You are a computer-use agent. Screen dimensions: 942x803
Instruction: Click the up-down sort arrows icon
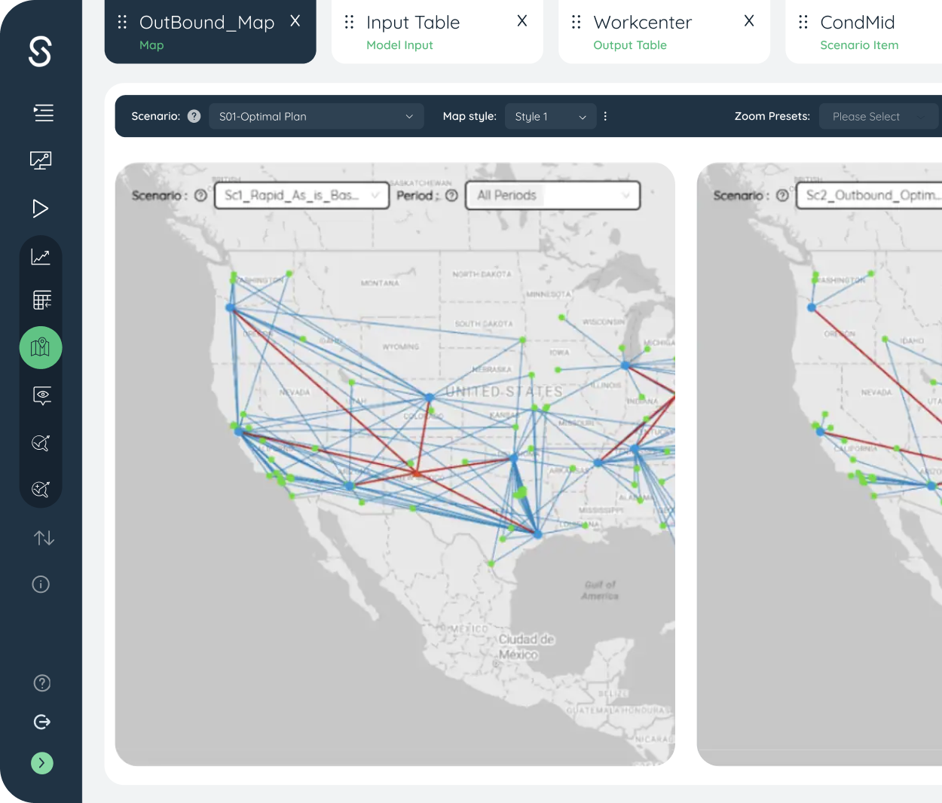44,538
